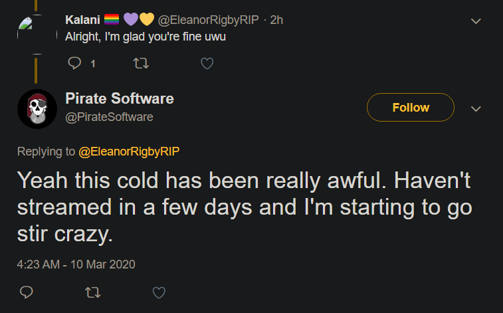Image resolution: width=503 pixels, height=313 pixels.
Task: Open Kalani's profile via display name
Action: point(83,20)
